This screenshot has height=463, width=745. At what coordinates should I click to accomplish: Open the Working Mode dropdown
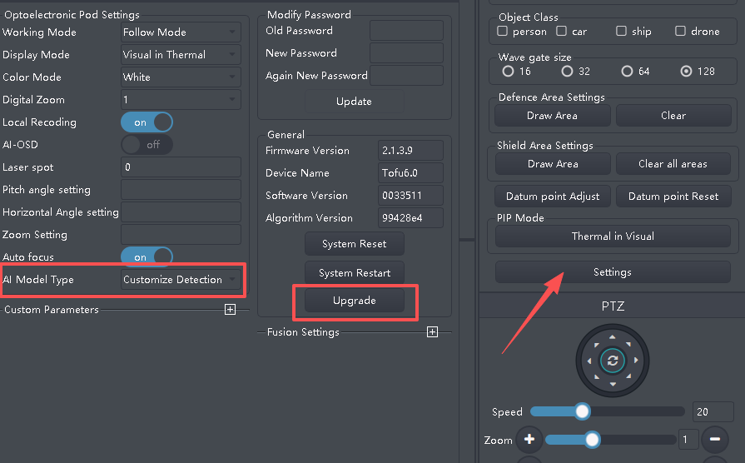[x=181, y=32]
